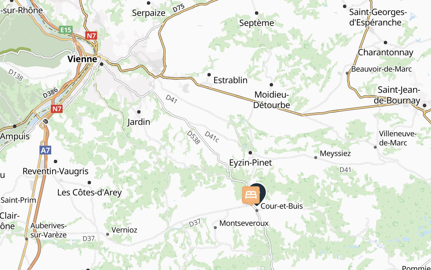
Task: Click the green E15 highway shield
Action: tap(66, 30)
